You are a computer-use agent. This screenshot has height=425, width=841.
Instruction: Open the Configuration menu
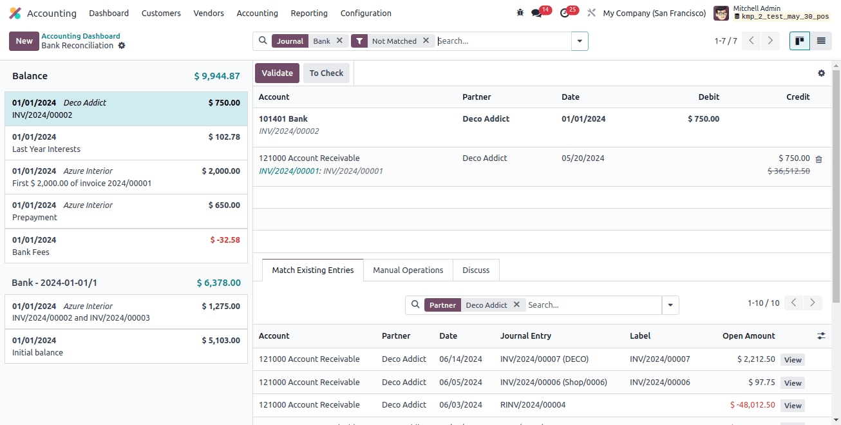pyautogui.click(x=366, y=13)
